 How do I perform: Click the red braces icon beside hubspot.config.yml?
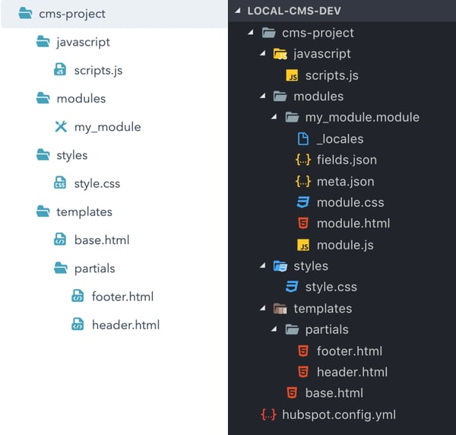[268, 414]
